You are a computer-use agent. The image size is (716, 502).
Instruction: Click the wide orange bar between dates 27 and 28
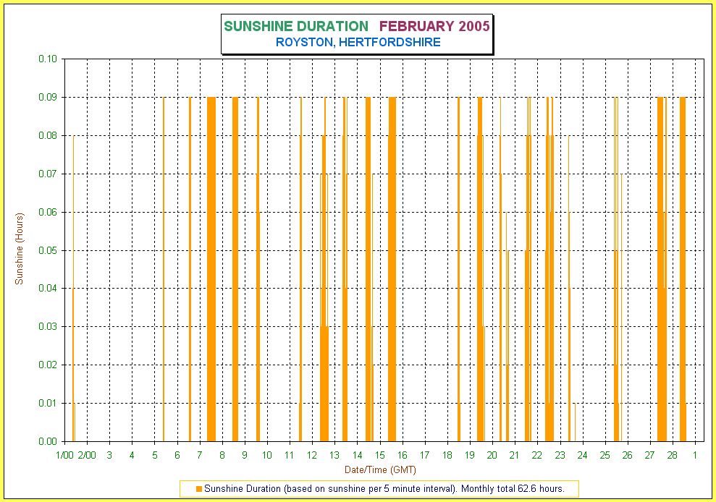660,268
